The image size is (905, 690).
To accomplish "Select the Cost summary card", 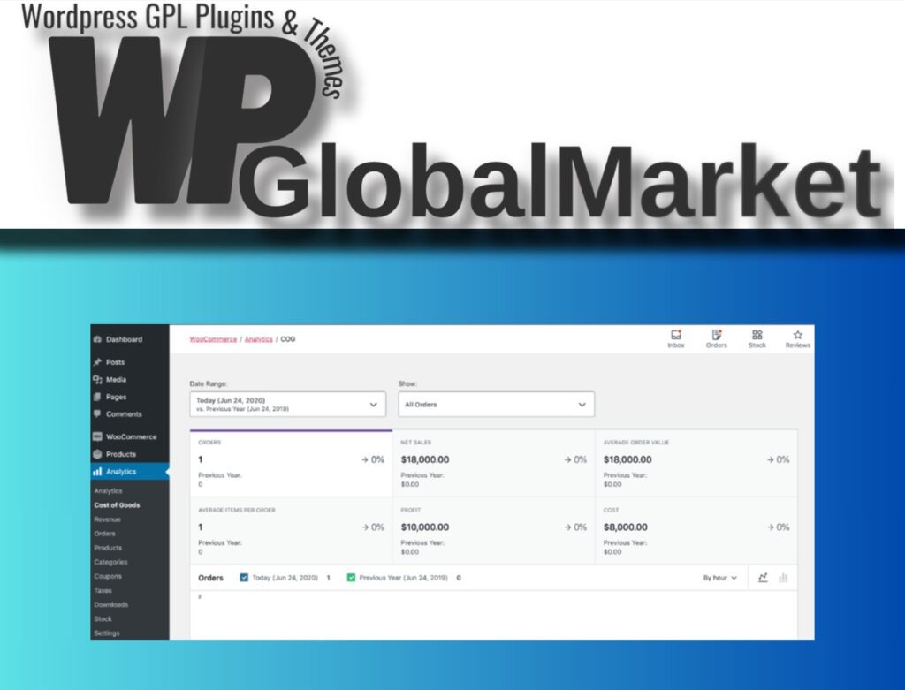I will point(696,531).
